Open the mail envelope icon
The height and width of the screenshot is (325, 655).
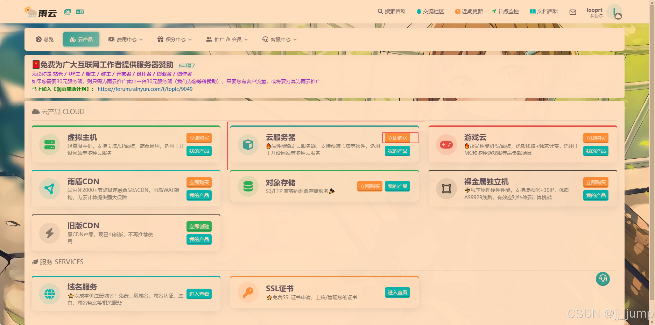(573, 12)
